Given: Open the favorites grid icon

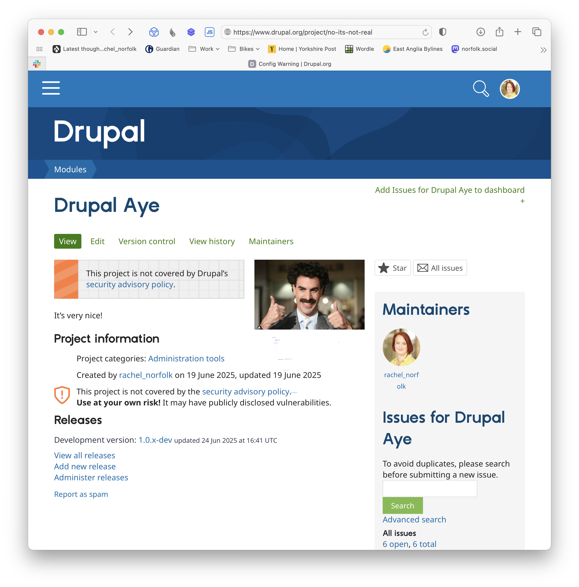Looking at the screenshot, I should (40, 49).
